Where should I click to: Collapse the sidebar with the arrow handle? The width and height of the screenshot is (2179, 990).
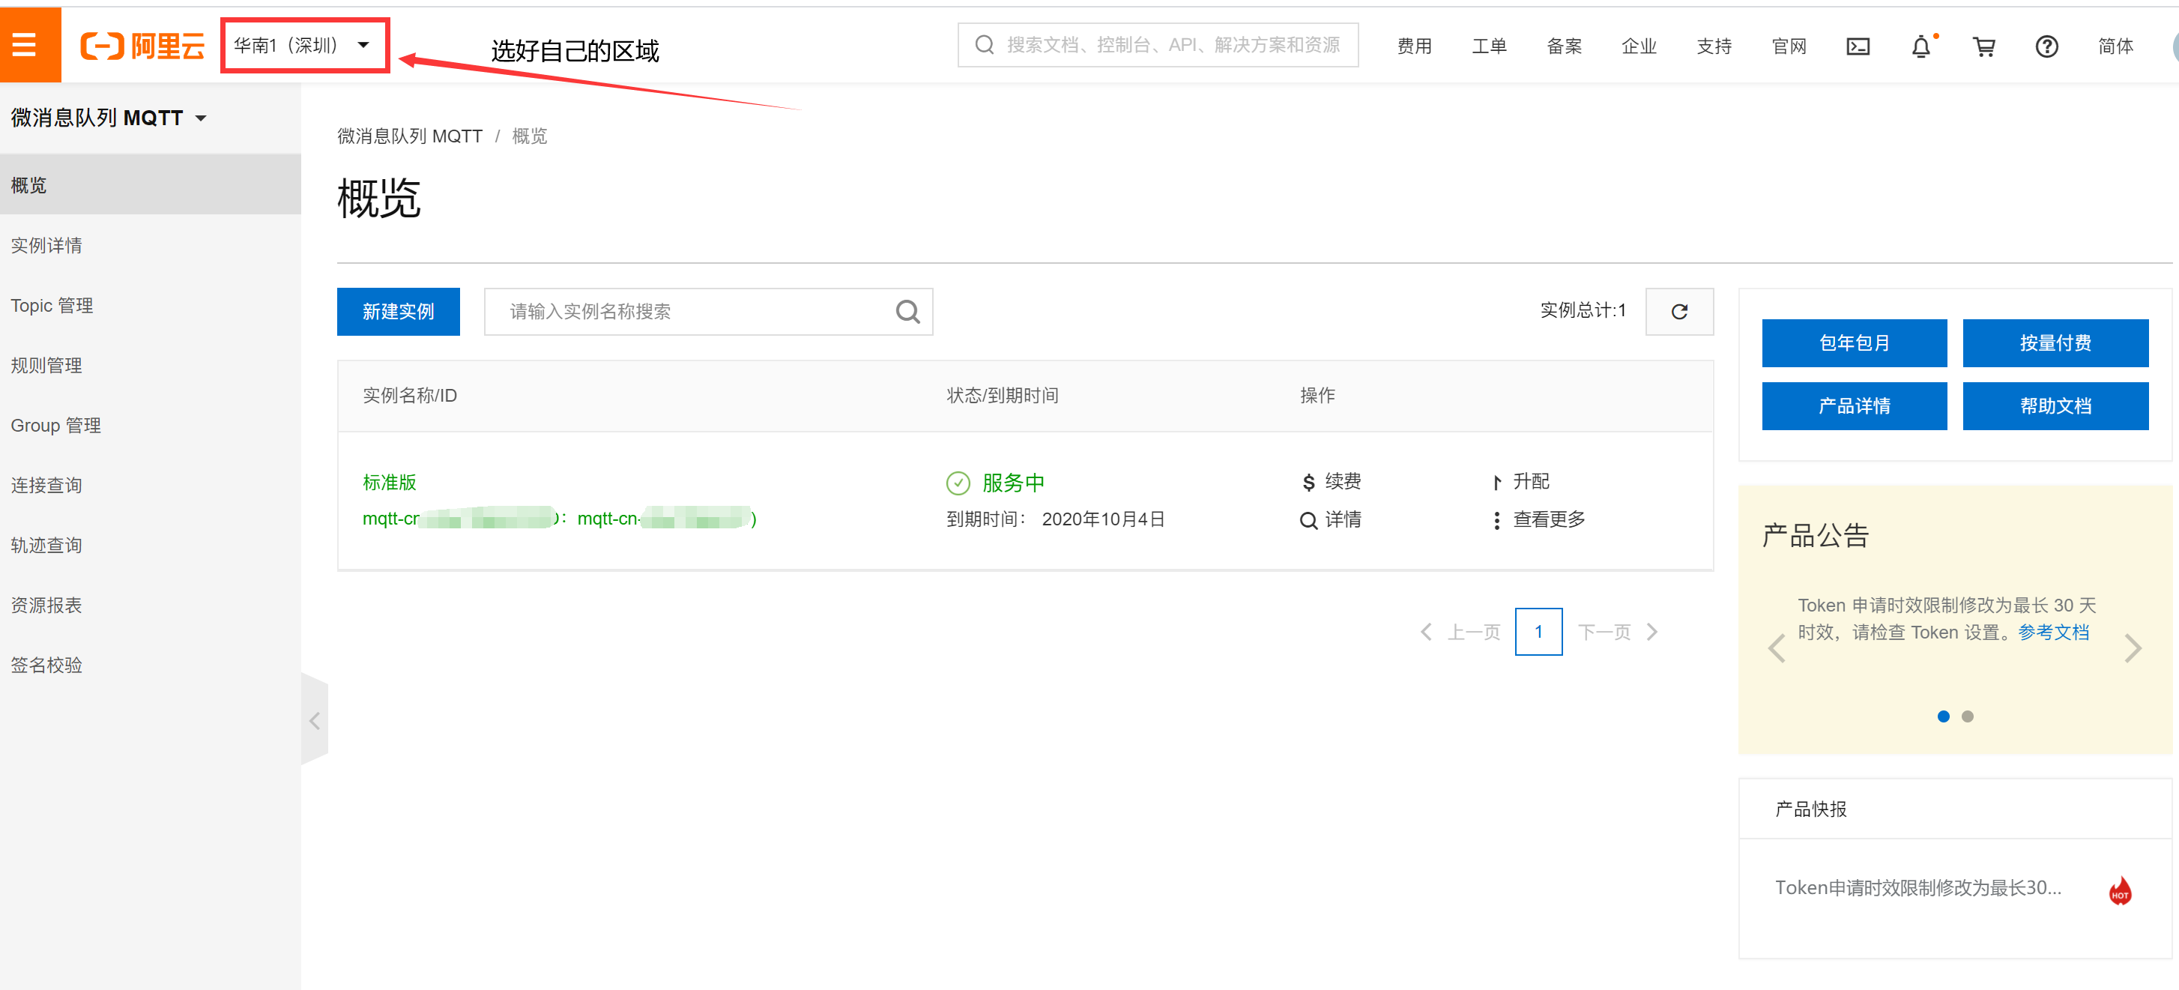point(315,720)
